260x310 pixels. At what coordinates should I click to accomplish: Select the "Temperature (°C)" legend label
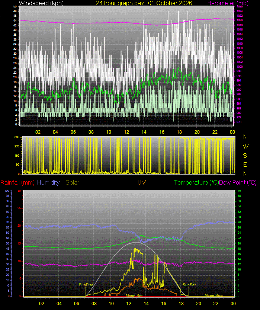pos(196,182)
